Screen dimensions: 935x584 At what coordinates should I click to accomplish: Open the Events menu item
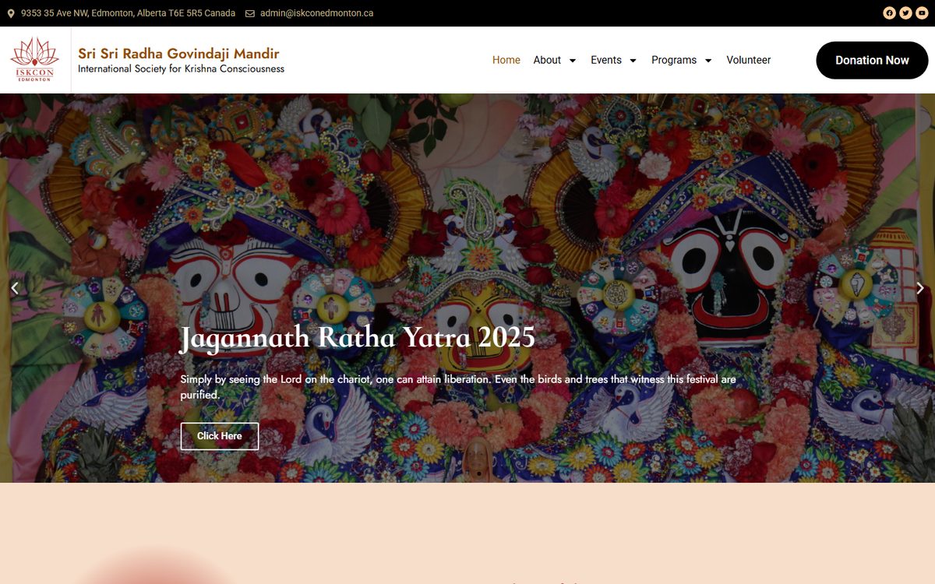pos(606,60)
